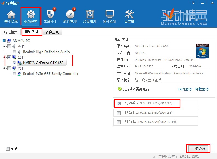
Task: Toggle the 声卡 category checkbox
Action: click(9, 46)
